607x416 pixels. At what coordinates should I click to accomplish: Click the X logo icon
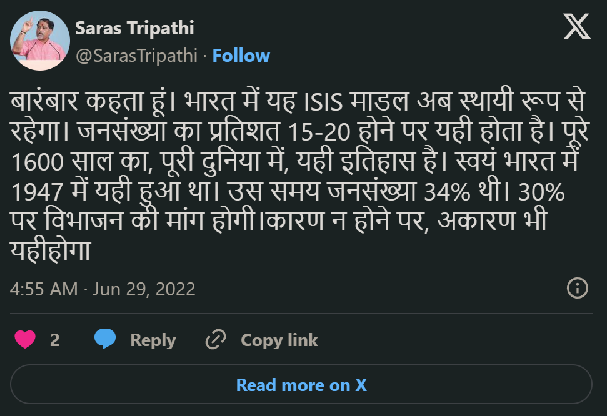click(576, 27)
